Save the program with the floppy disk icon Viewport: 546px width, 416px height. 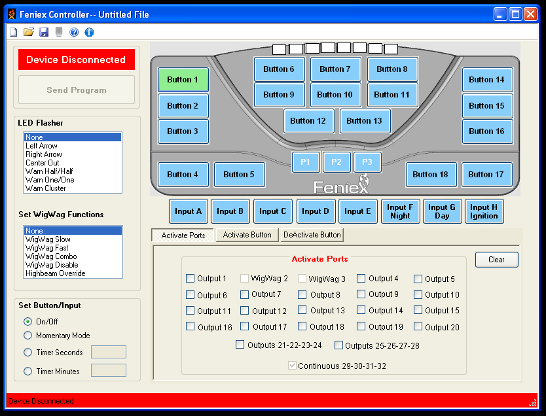click(x=44, y=32)
